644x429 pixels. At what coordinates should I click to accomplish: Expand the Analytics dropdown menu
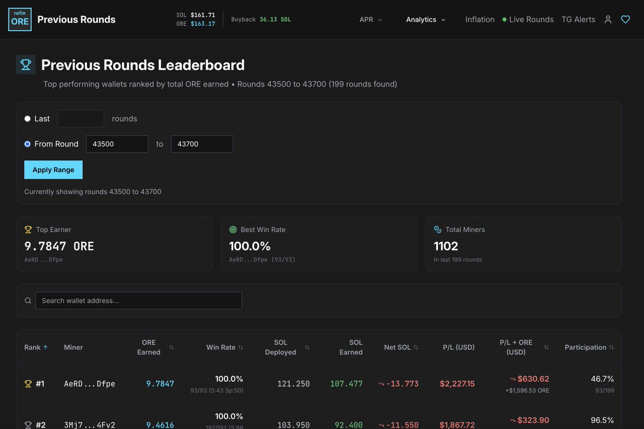[x=426, y=19]
